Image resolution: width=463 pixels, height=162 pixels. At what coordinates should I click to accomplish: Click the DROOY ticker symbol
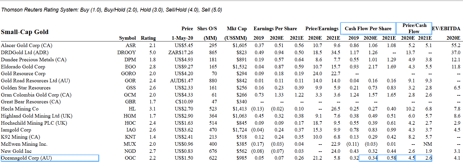[x=126, y=52]
